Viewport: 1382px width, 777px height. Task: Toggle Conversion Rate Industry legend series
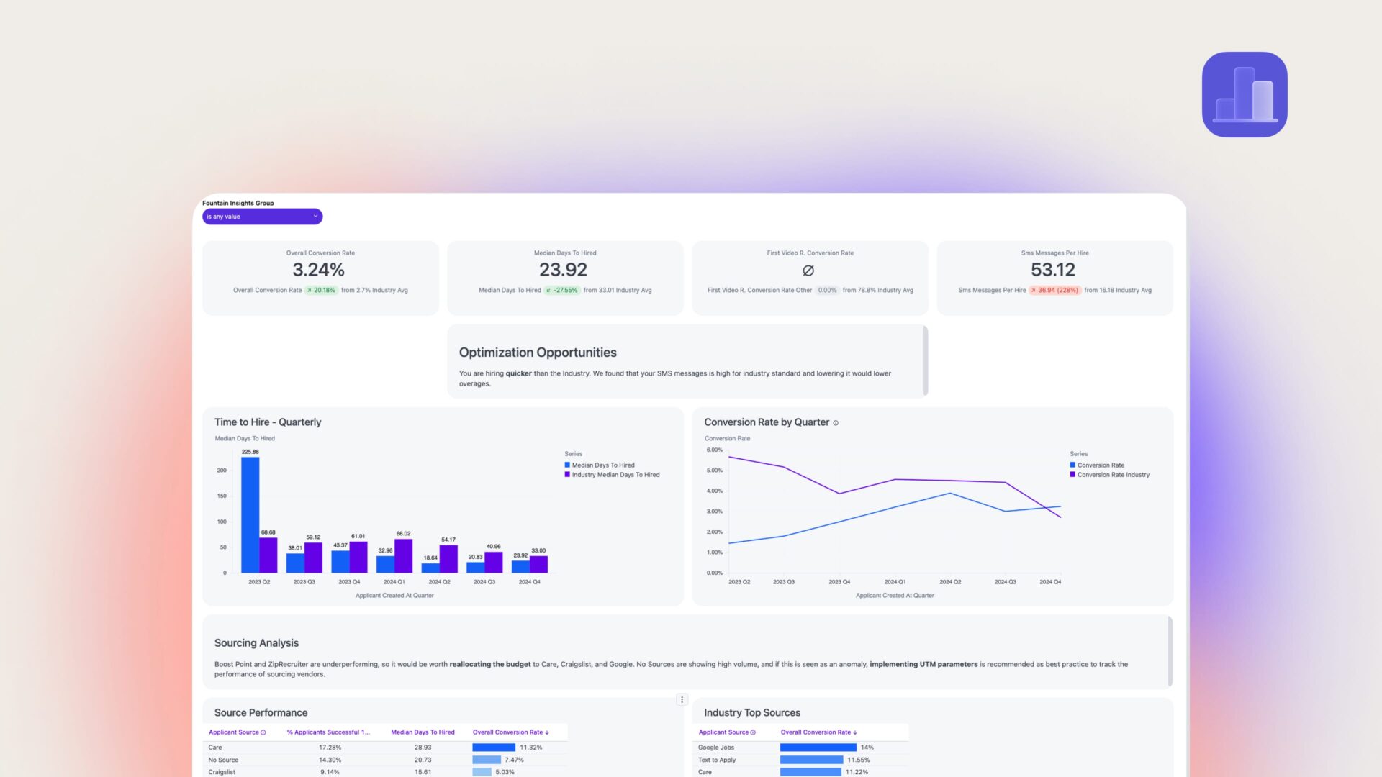(x=1113, y=475)
